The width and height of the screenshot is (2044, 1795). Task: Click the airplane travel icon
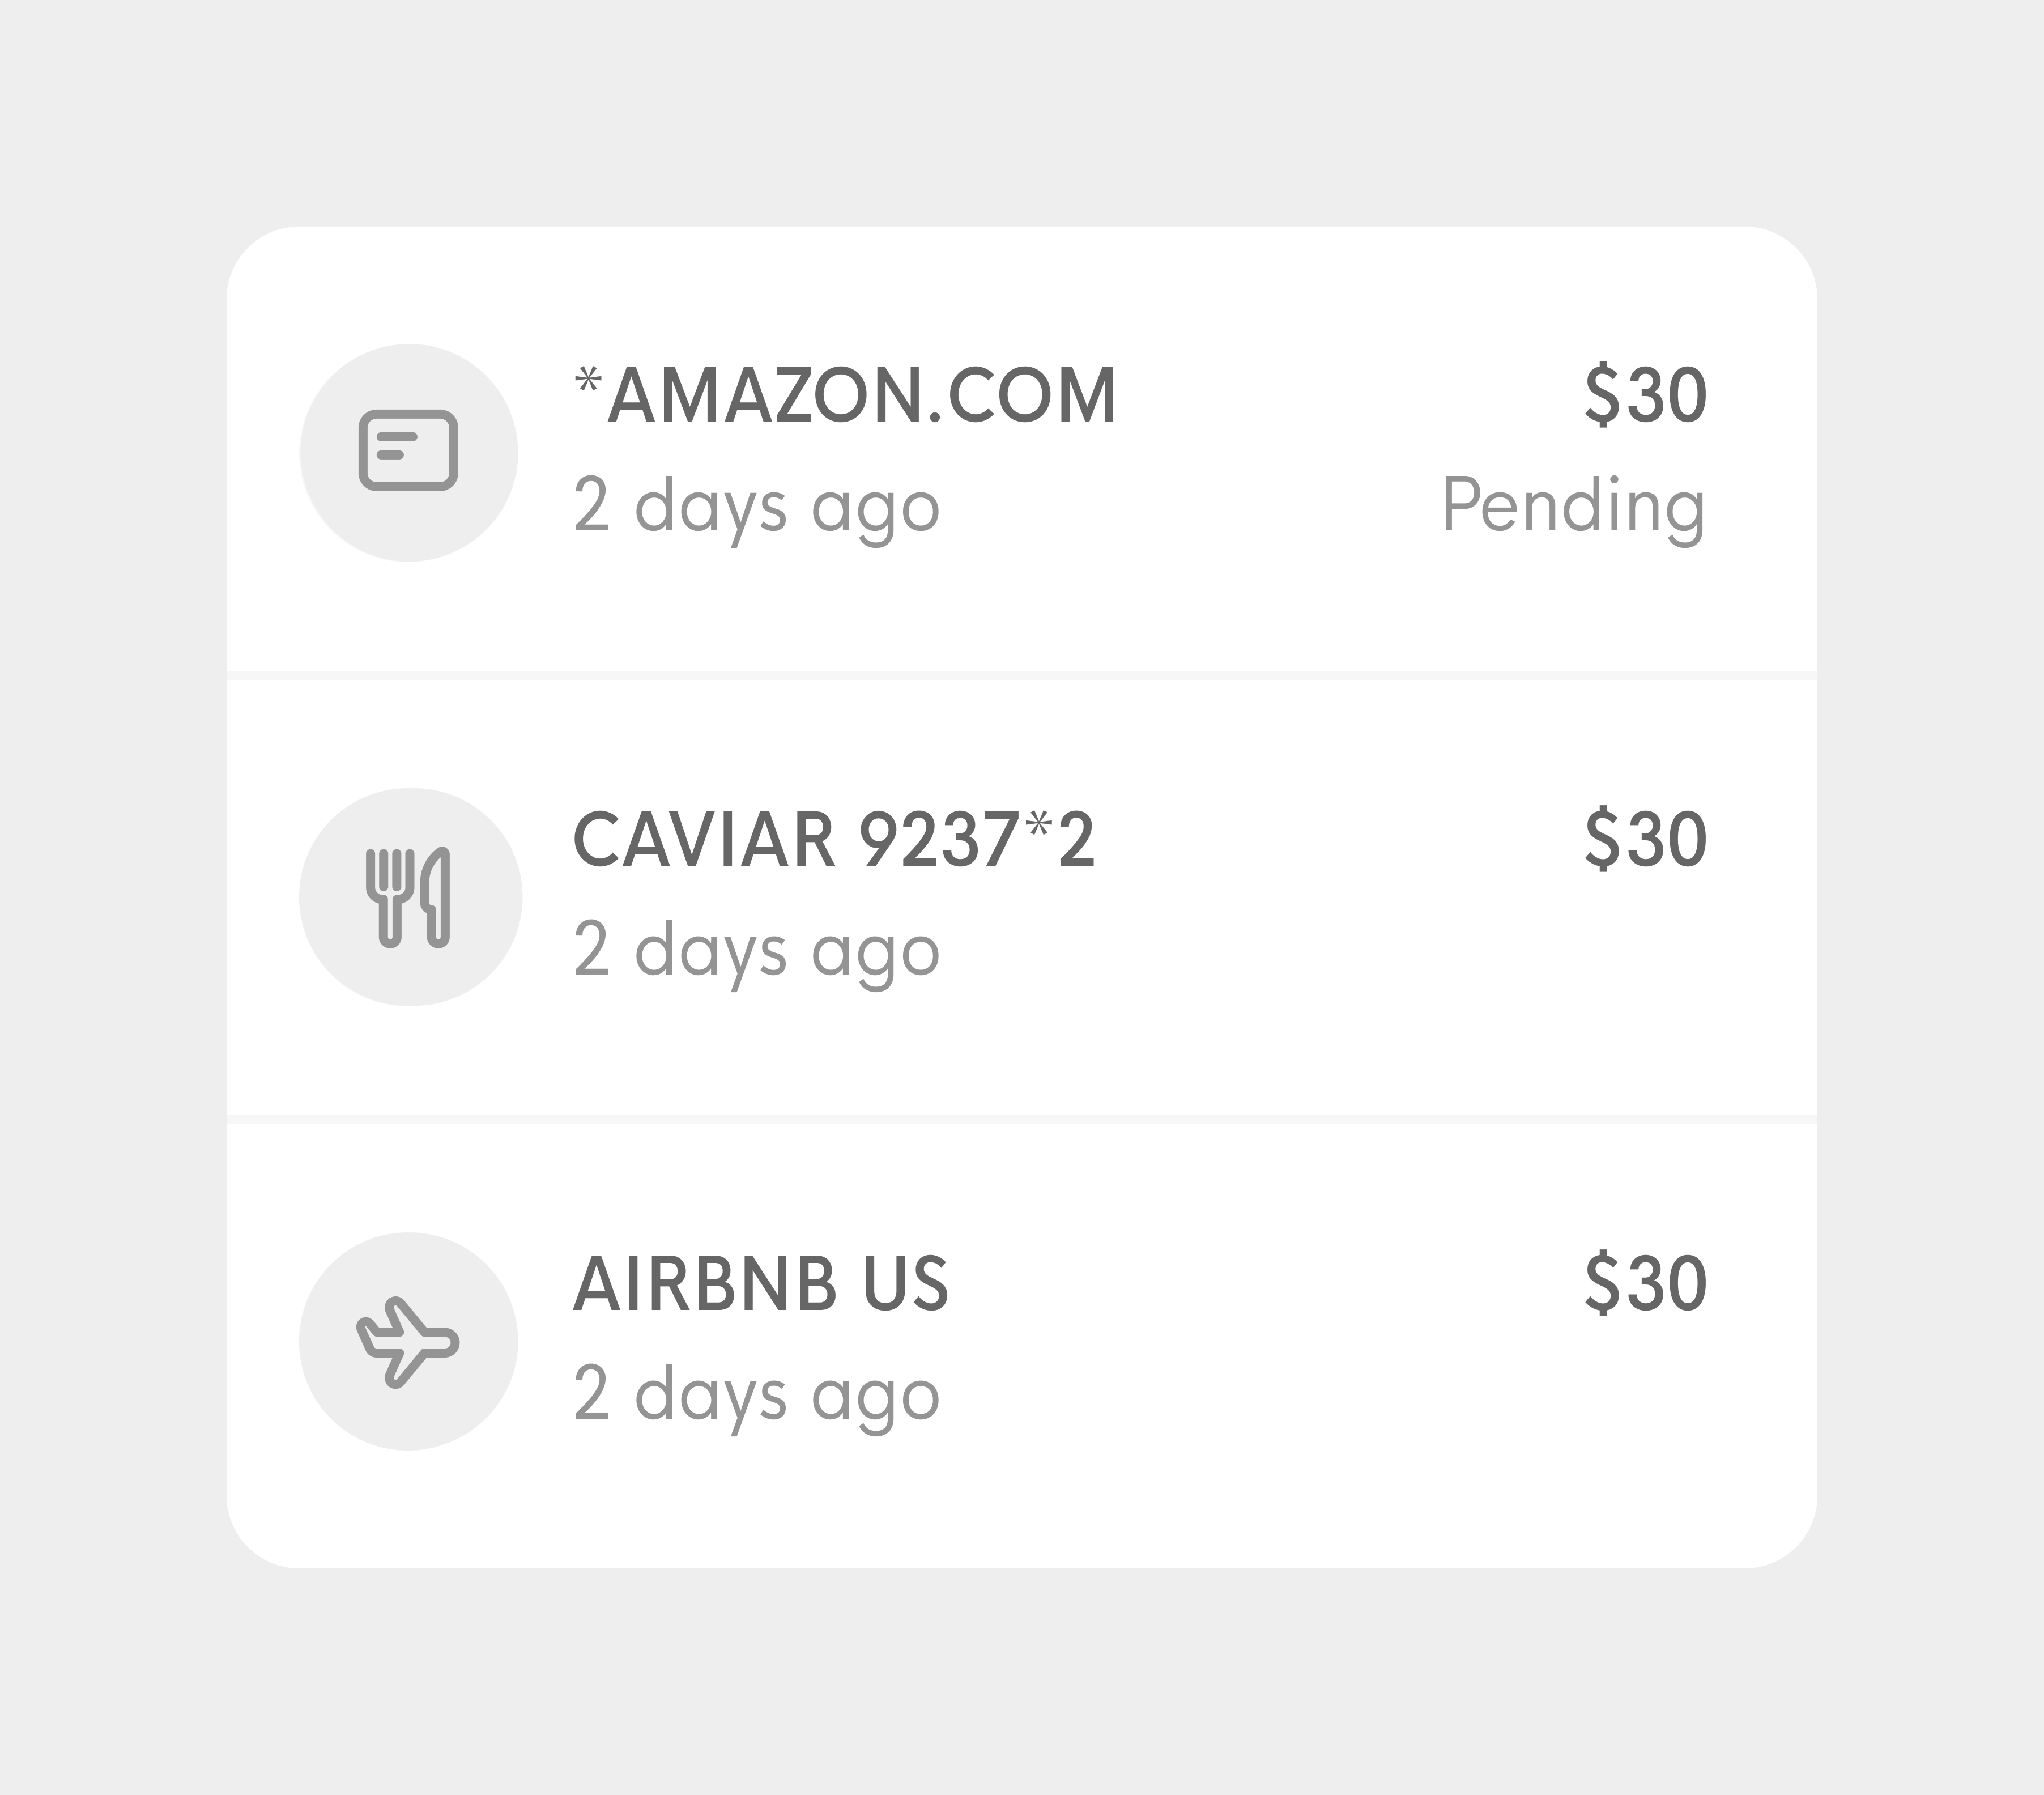coord(408,1342)
